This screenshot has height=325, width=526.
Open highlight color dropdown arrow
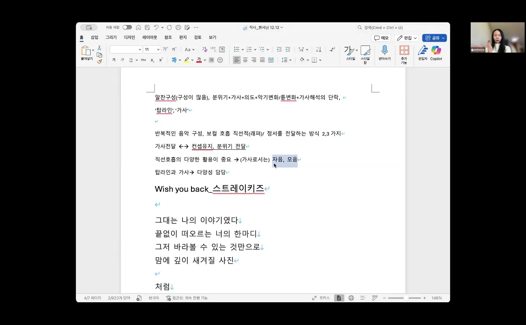193,60
